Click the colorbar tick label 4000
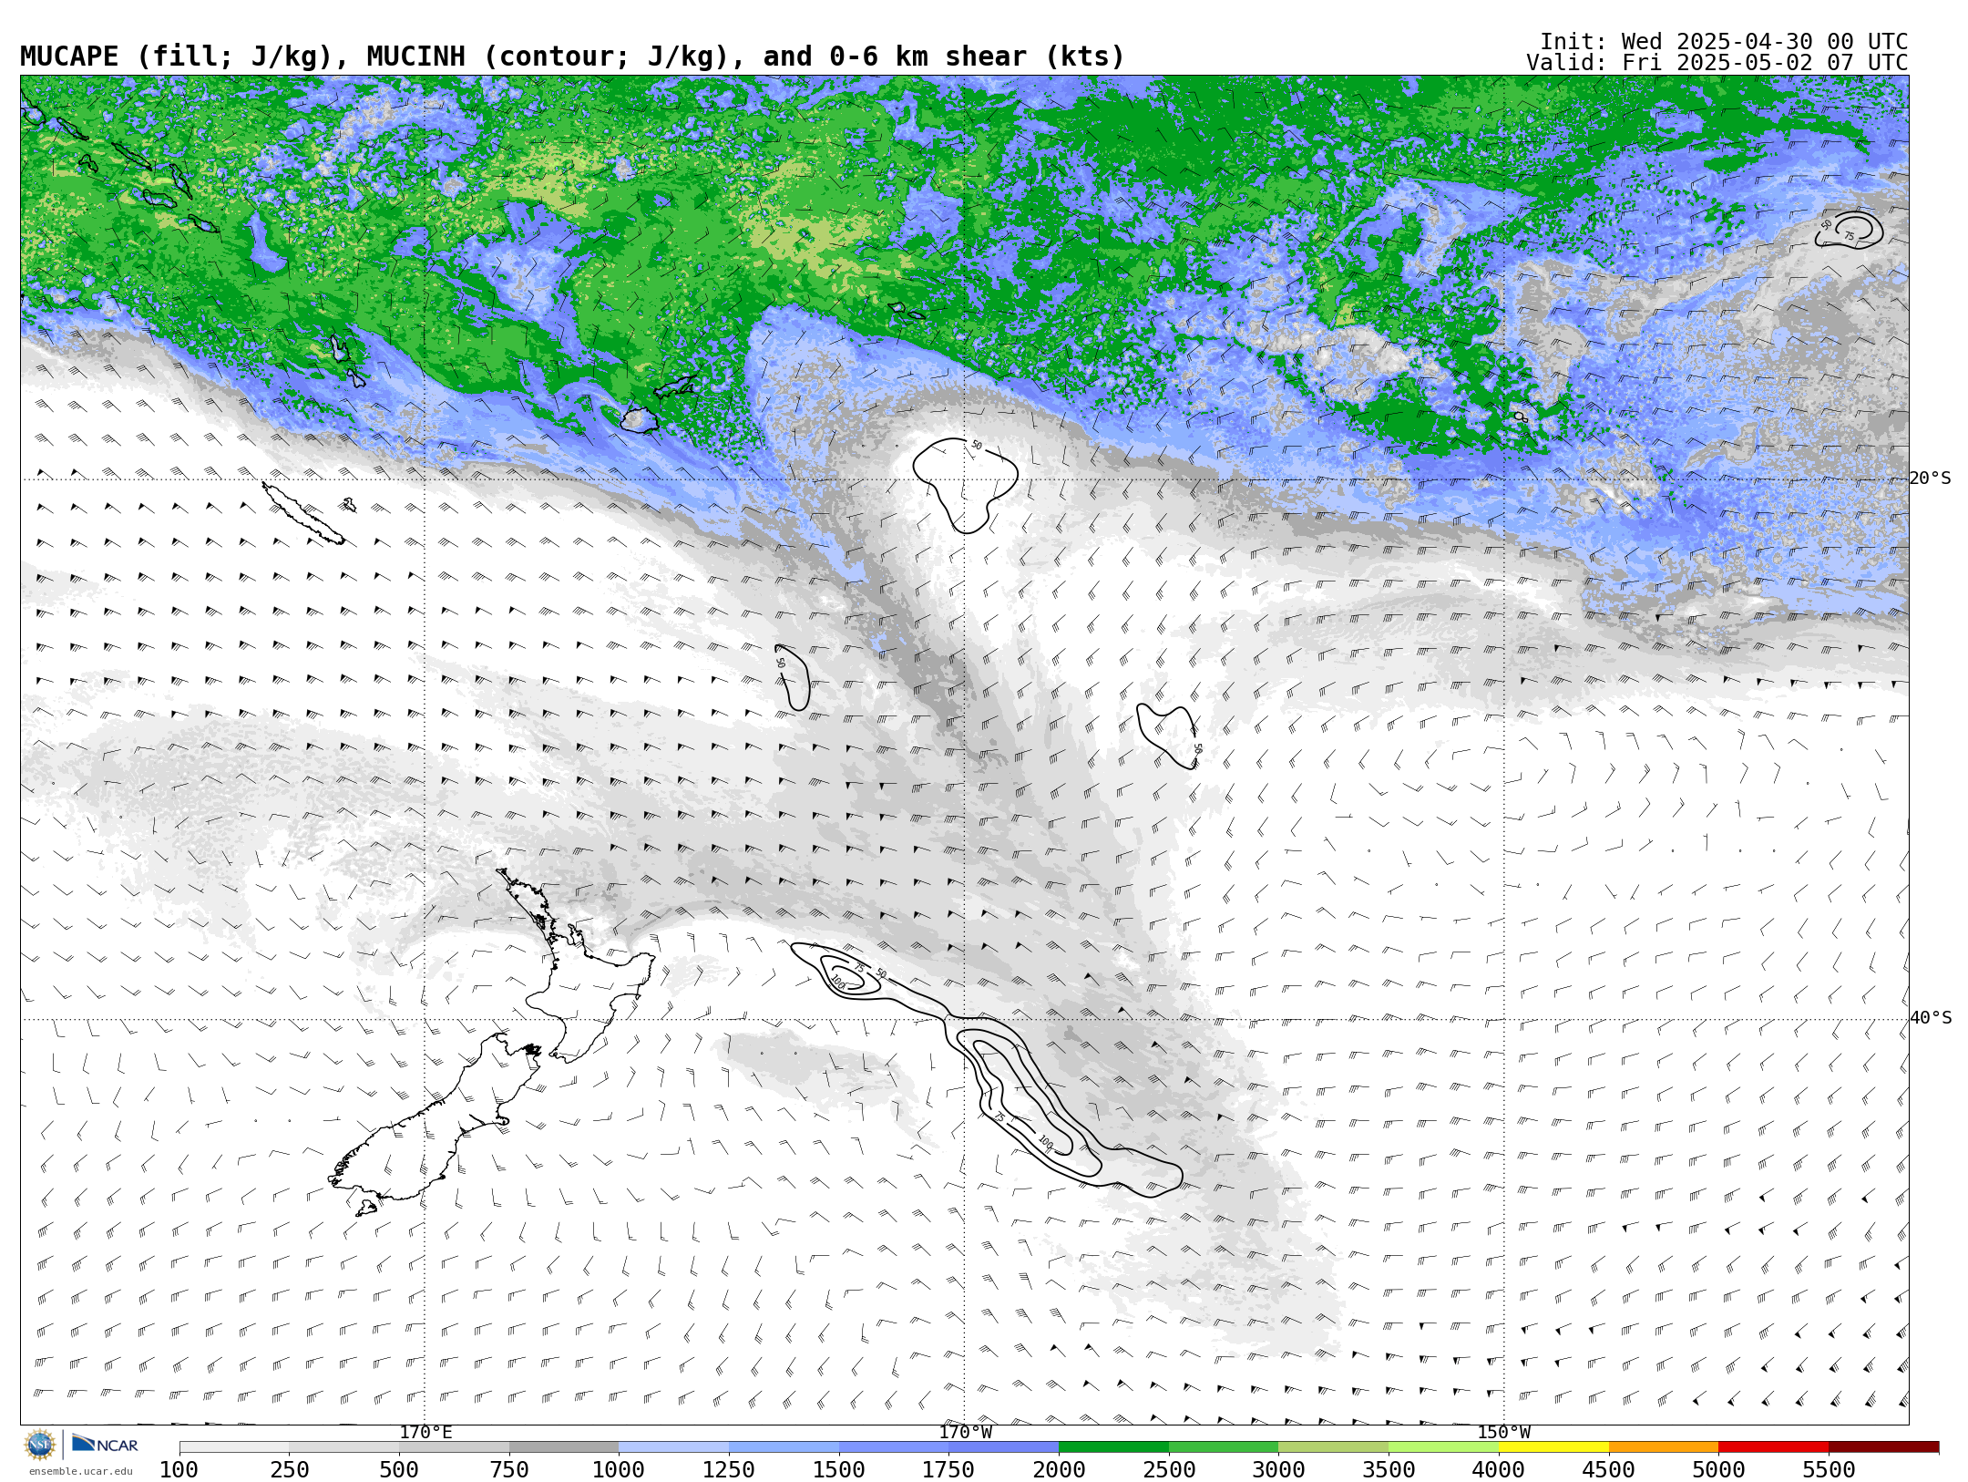Screen dimensions: 1968x1482 click(x=1499, y=1469)
